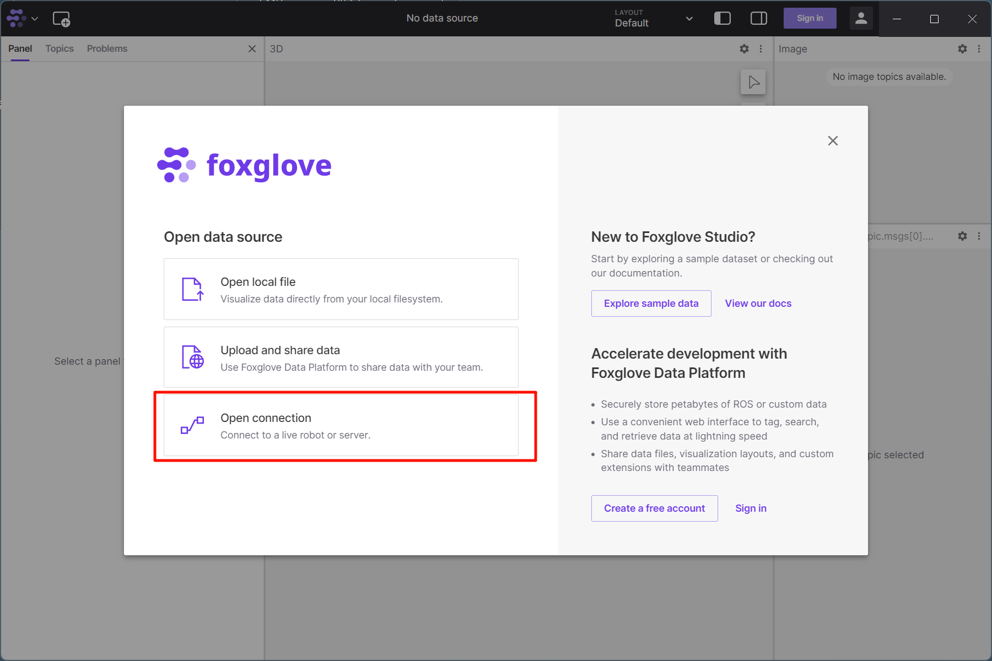Open Image panel more options menu
992x661 pixels.
[979, 48]
